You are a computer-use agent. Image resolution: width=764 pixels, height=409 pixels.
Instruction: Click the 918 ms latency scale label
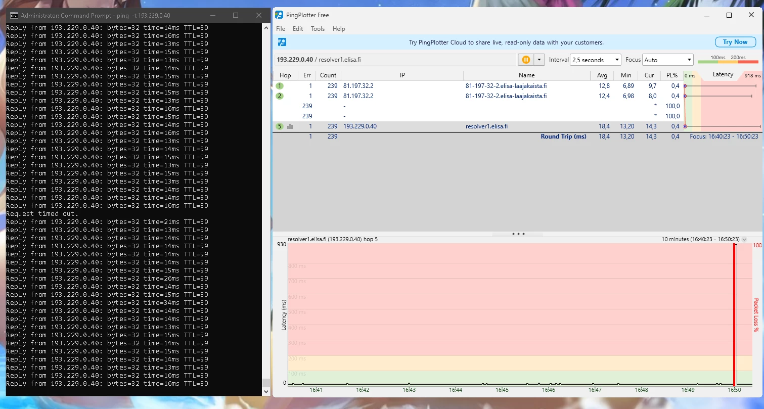click(x=752, y=76)
